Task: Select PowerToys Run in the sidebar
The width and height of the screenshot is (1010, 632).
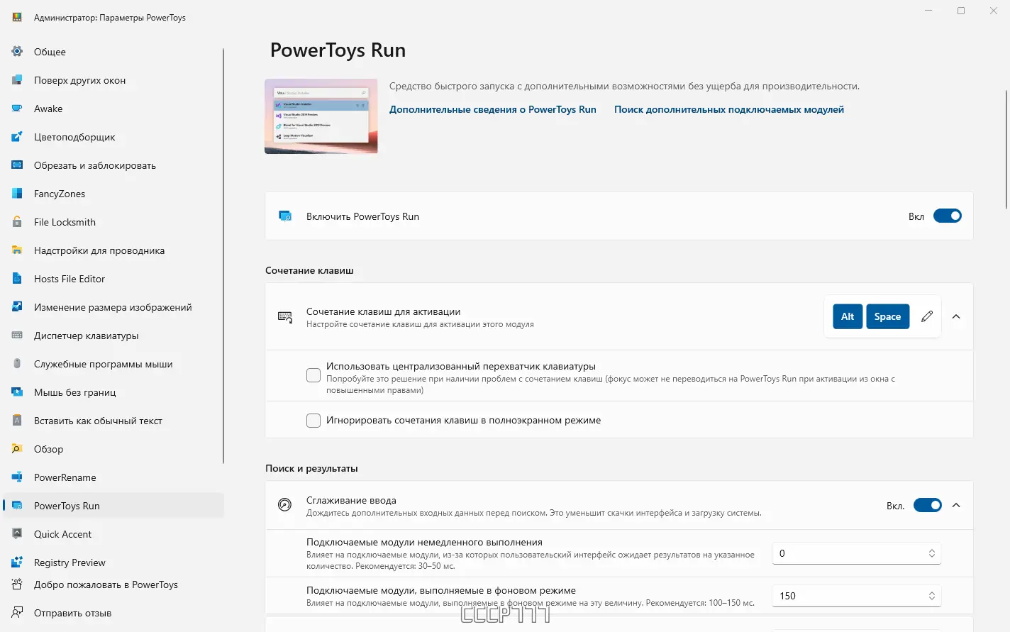Action: pos(113,506)
